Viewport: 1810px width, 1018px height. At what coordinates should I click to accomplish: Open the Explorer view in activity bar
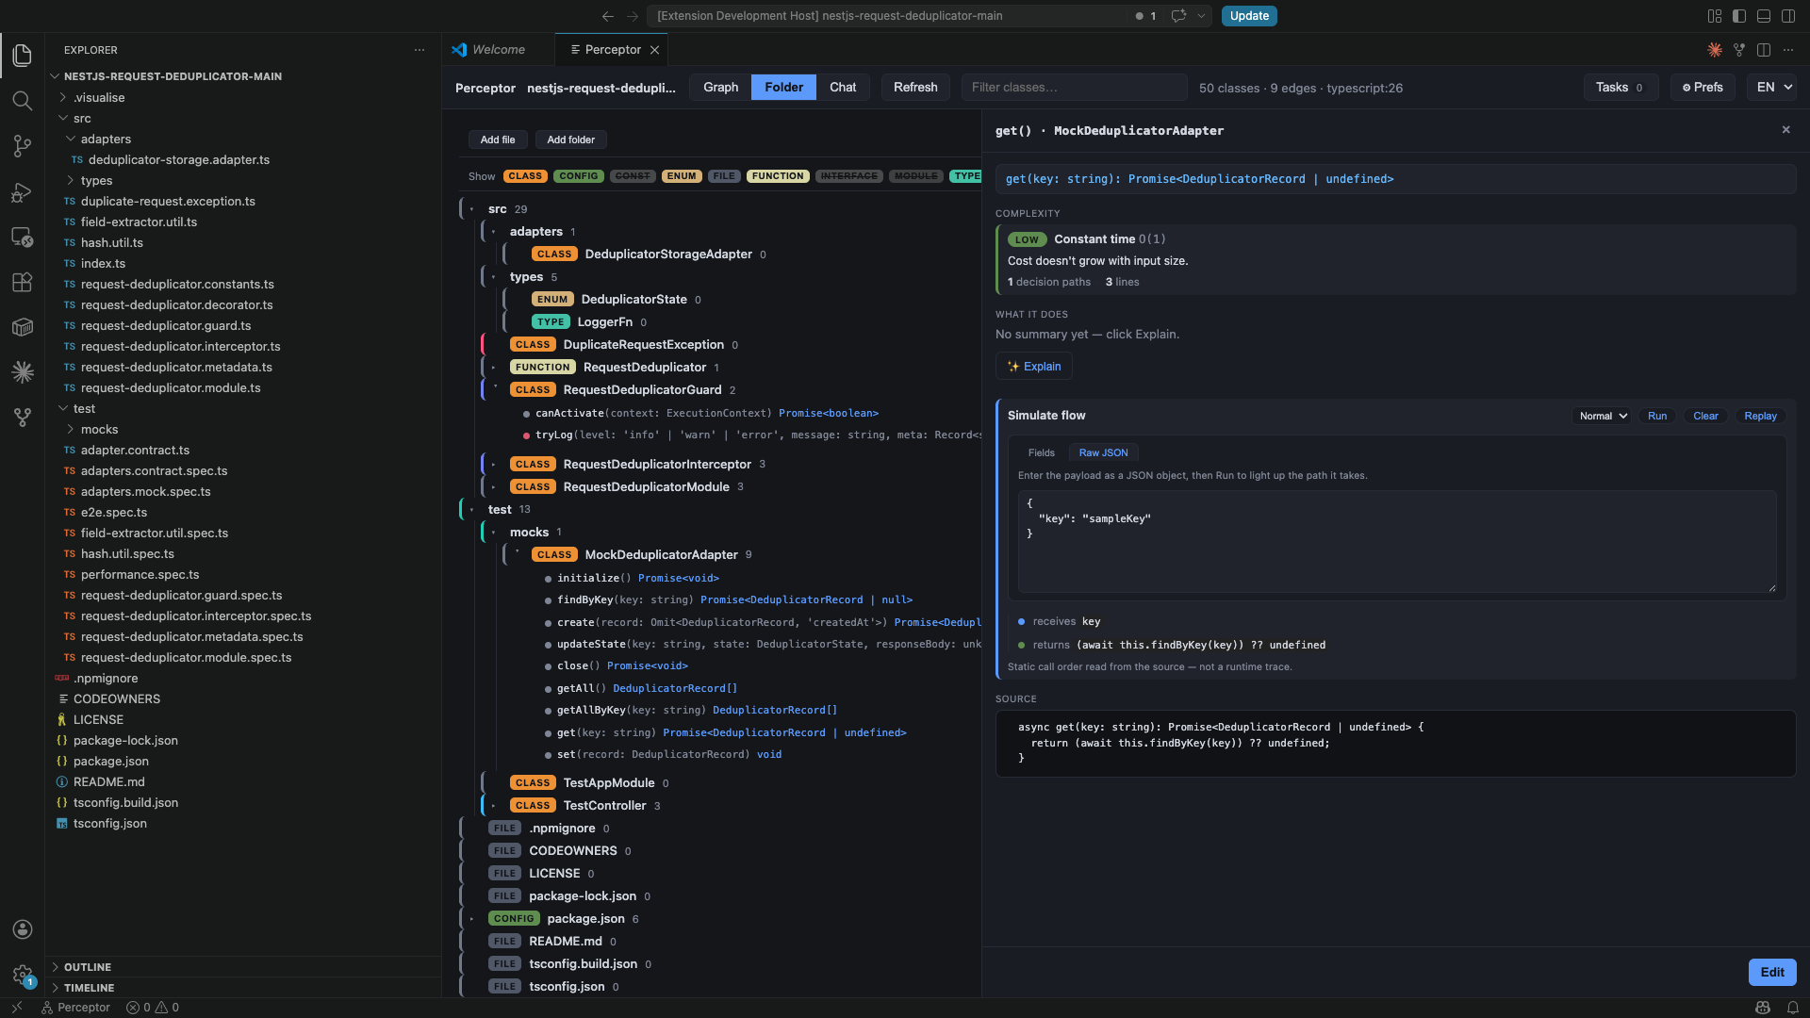pos(23,56)
